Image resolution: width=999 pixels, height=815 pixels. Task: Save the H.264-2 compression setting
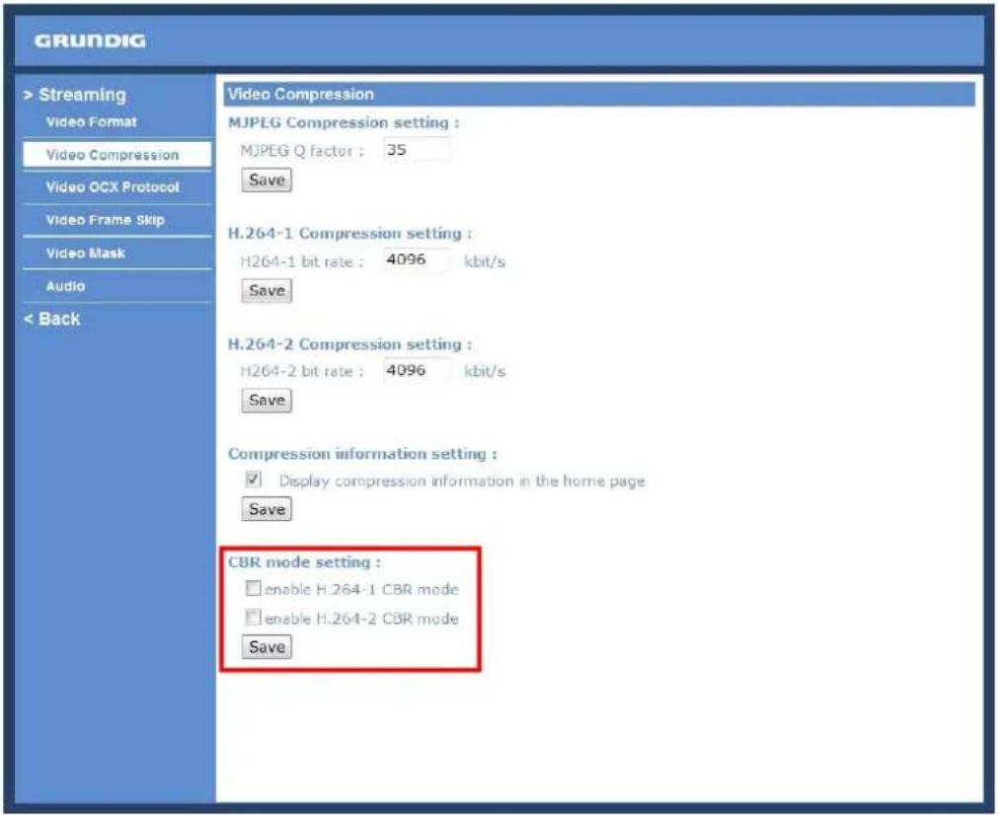tap(267, 401)
